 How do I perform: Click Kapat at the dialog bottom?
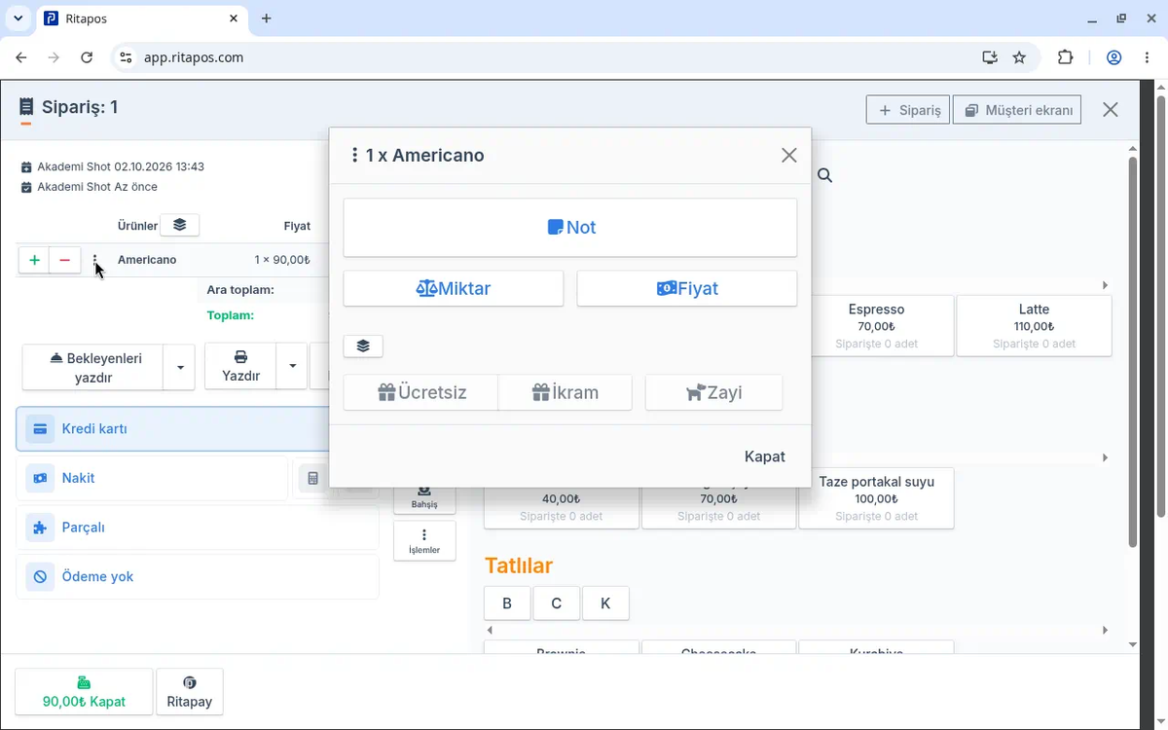(765, 456)
